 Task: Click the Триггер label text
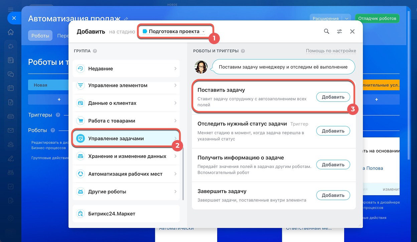click(299, 124)
